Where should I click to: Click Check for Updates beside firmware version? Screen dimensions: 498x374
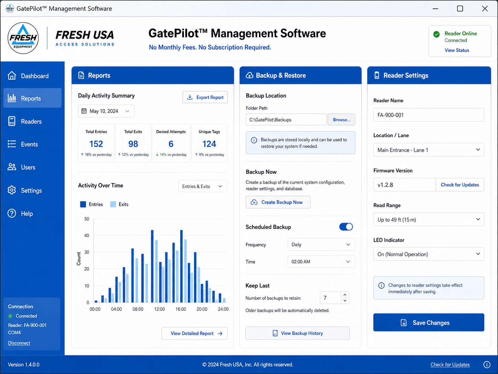(460, 185)
